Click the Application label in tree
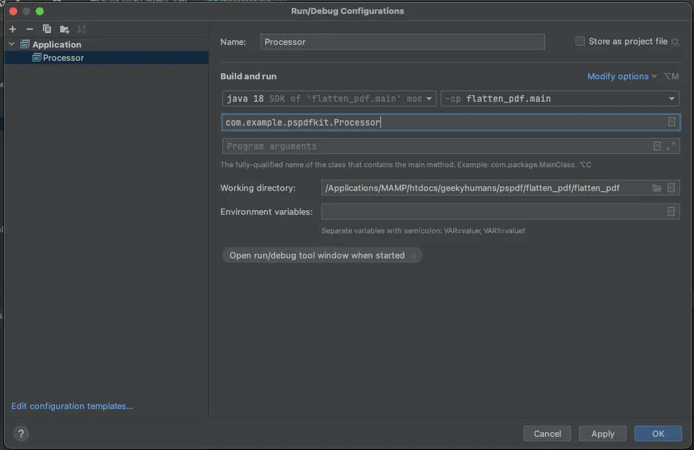Image resolution: width=694 pixels, height=450 pixels. (57, 44)
